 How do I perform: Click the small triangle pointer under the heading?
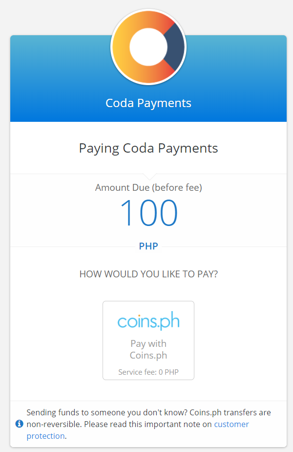coord(149,177)
